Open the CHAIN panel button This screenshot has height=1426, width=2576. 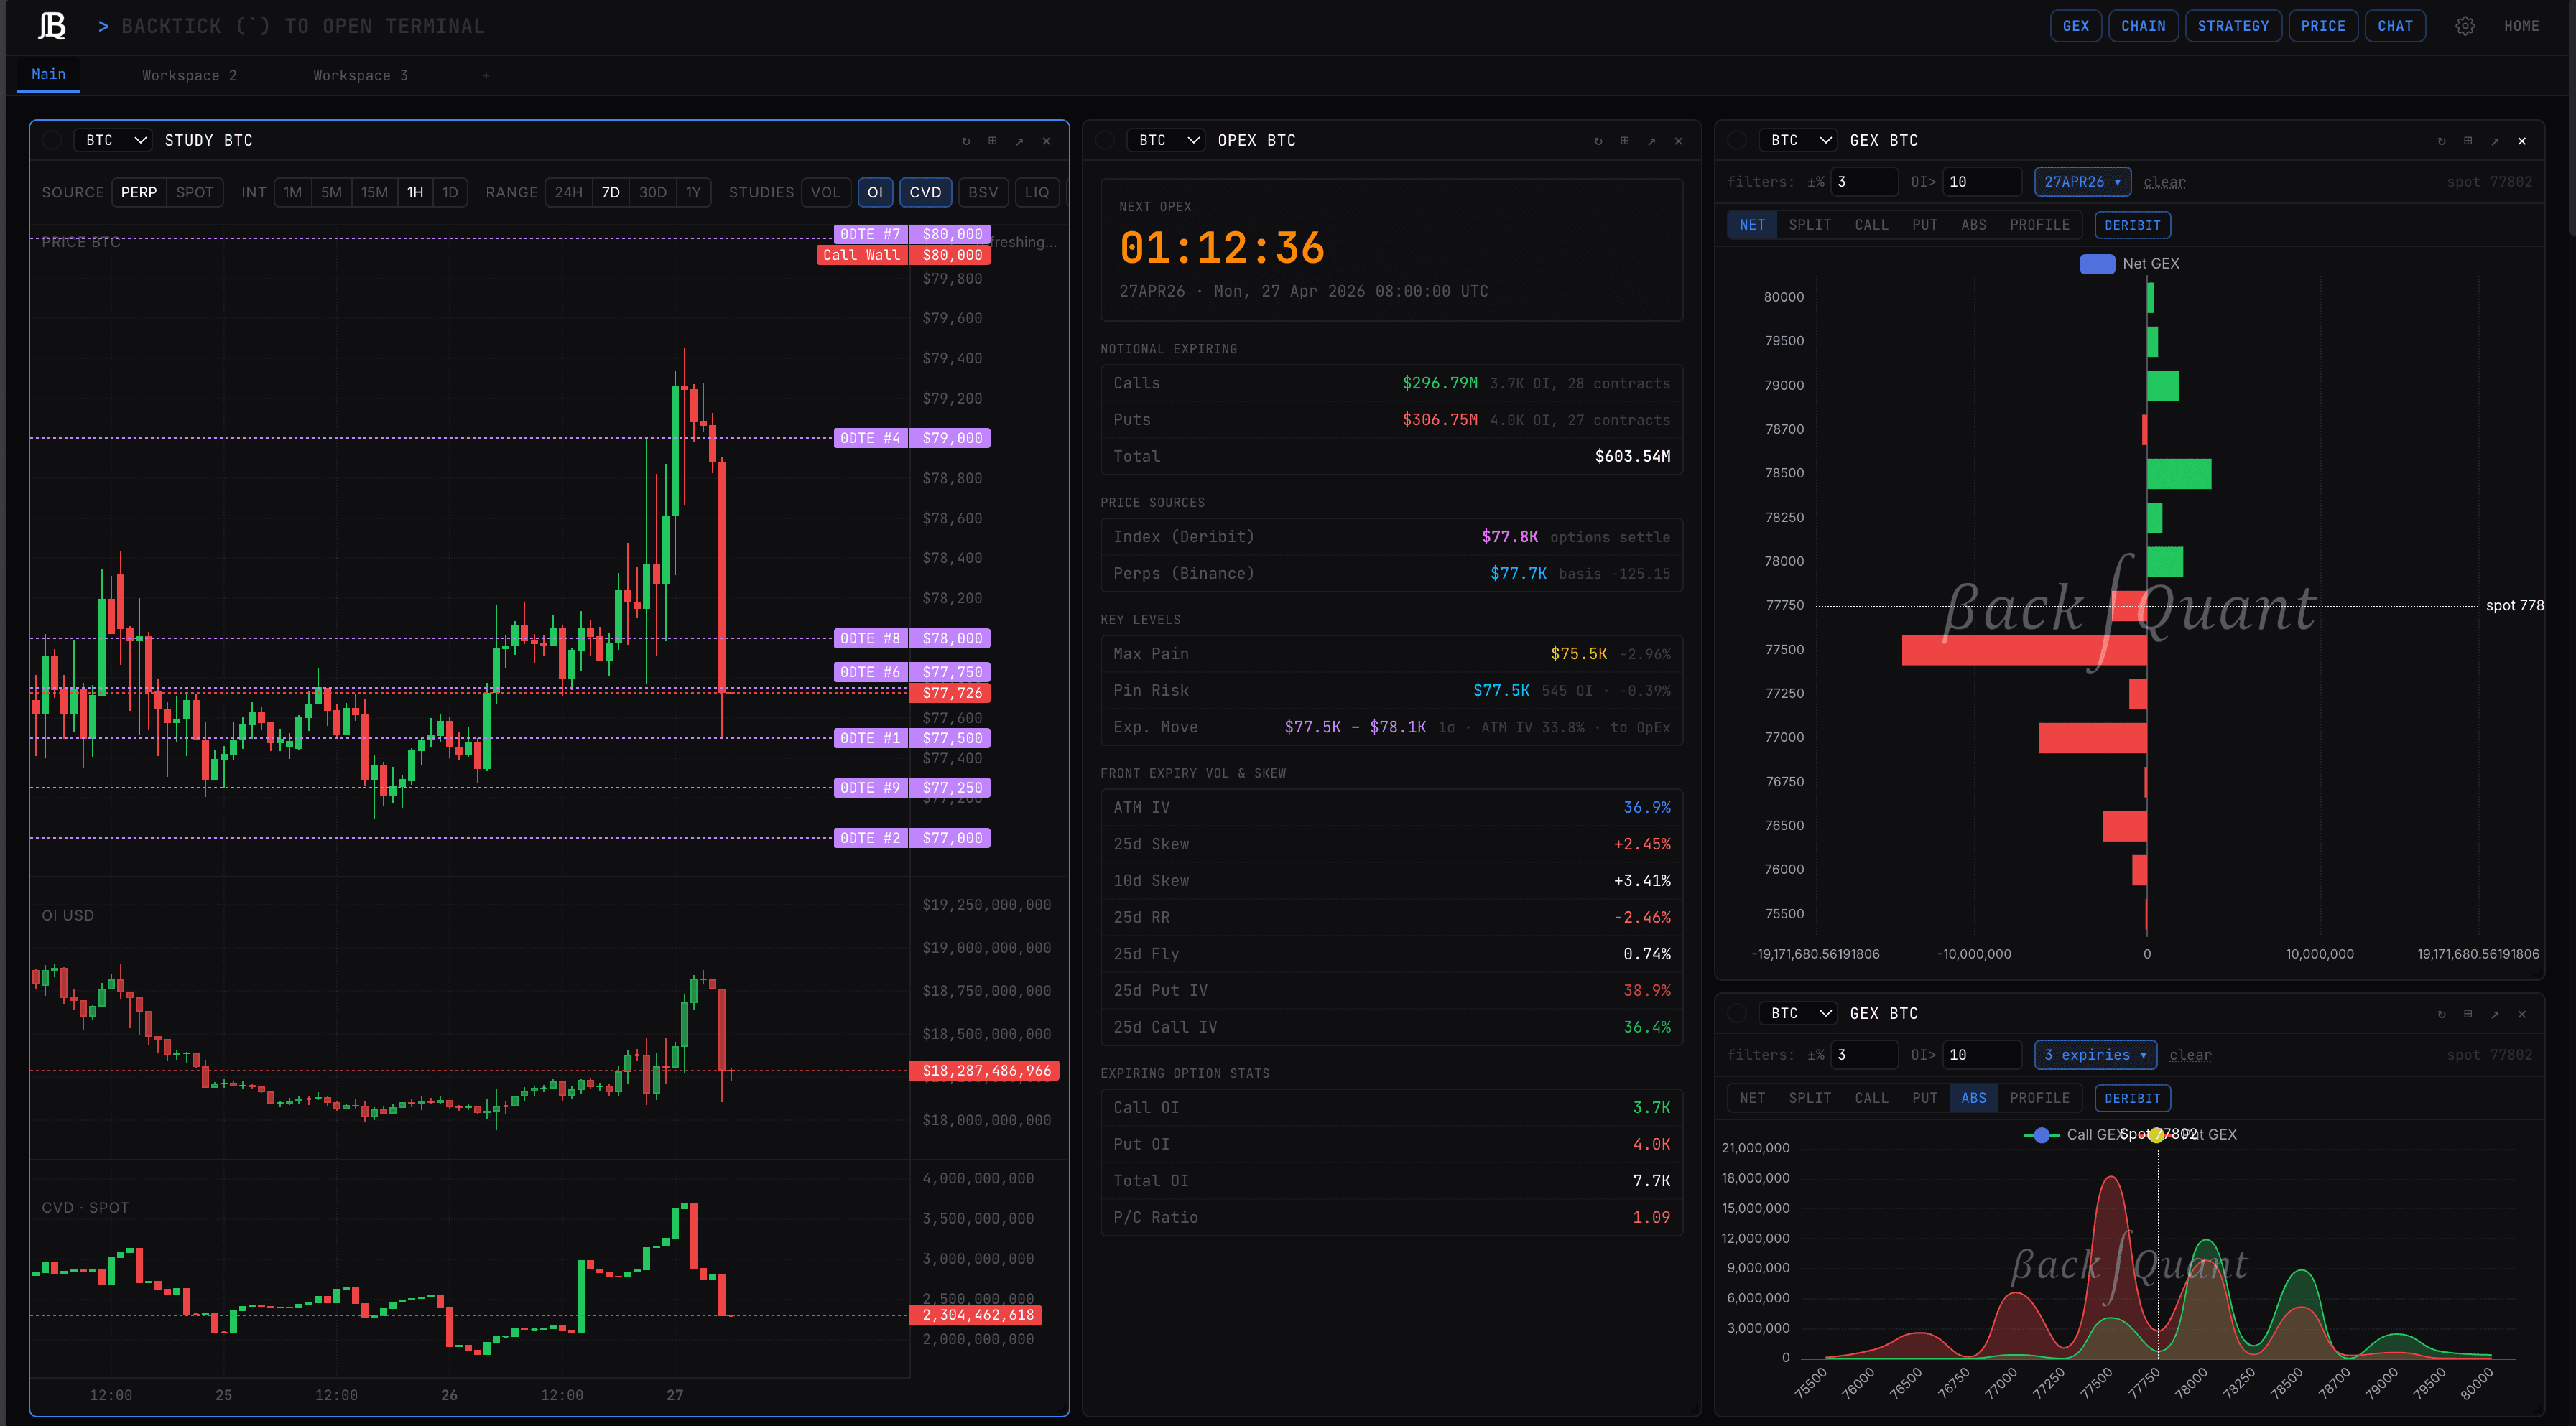tap(2143, 26)
